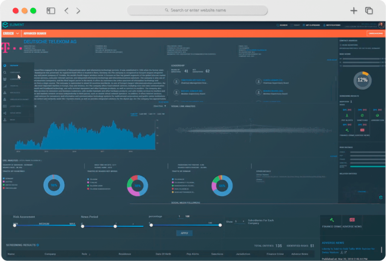
Task: Click the info icon beside Screening Results heading
Action: (x=38, y=245)
